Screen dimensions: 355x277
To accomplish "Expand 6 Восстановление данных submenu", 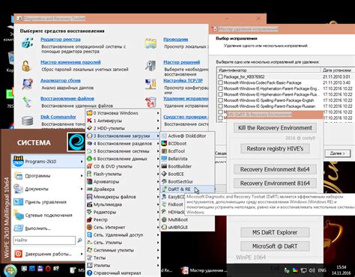I will (123, 159).
